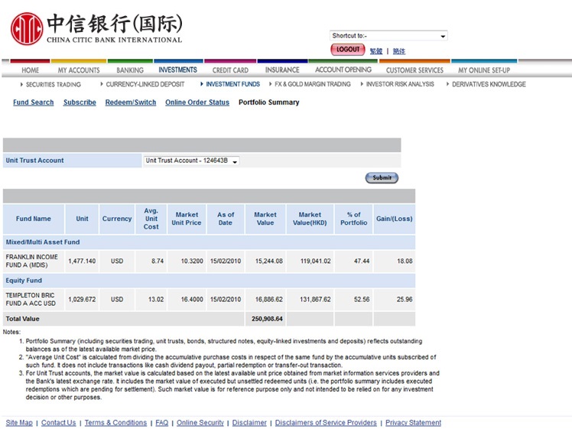The height and width of the screenshot is (429, 572).
Task: Open the CREDIT CARD menu
Action: [230, 70]
